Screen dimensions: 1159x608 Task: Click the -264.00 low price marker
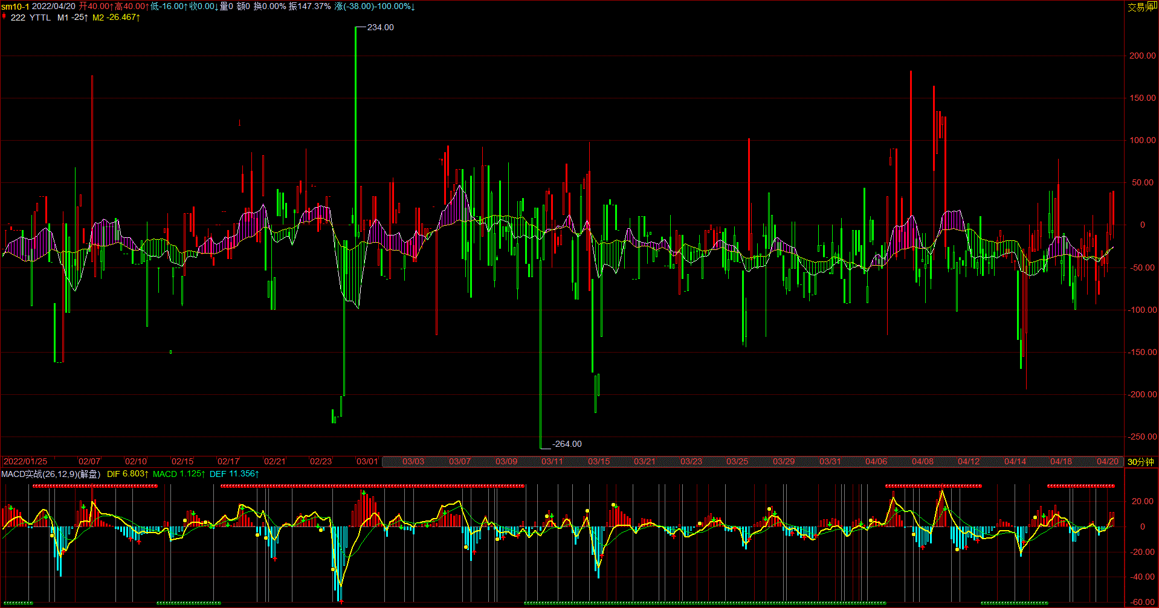point(567,444)
